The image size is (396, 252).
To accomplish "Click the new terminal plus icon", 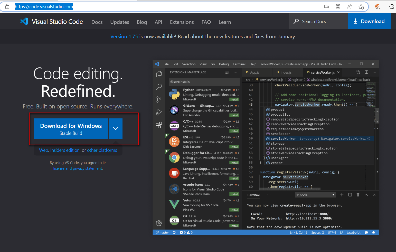I will coord(342,195).
